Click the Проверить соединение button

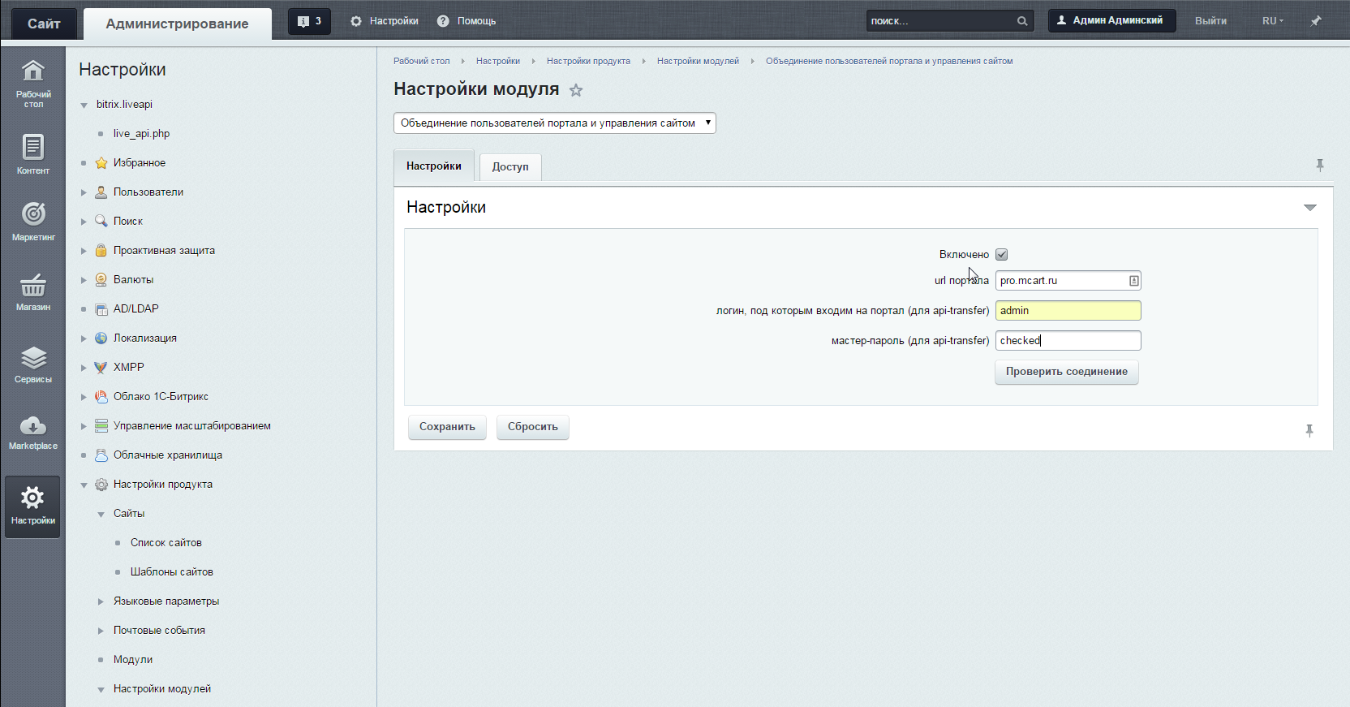pyautogui.click(x=1067, y=372)
